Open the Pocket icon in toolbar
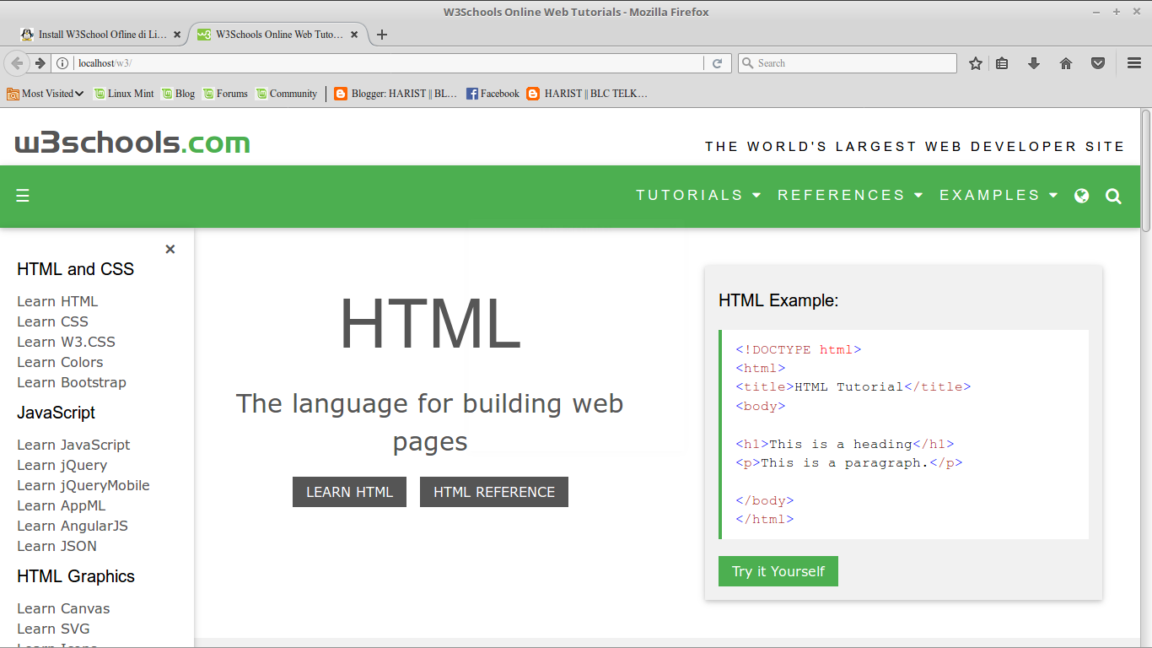The height and width of the screenshot is (648, 1152). [x=1098, y=63]
